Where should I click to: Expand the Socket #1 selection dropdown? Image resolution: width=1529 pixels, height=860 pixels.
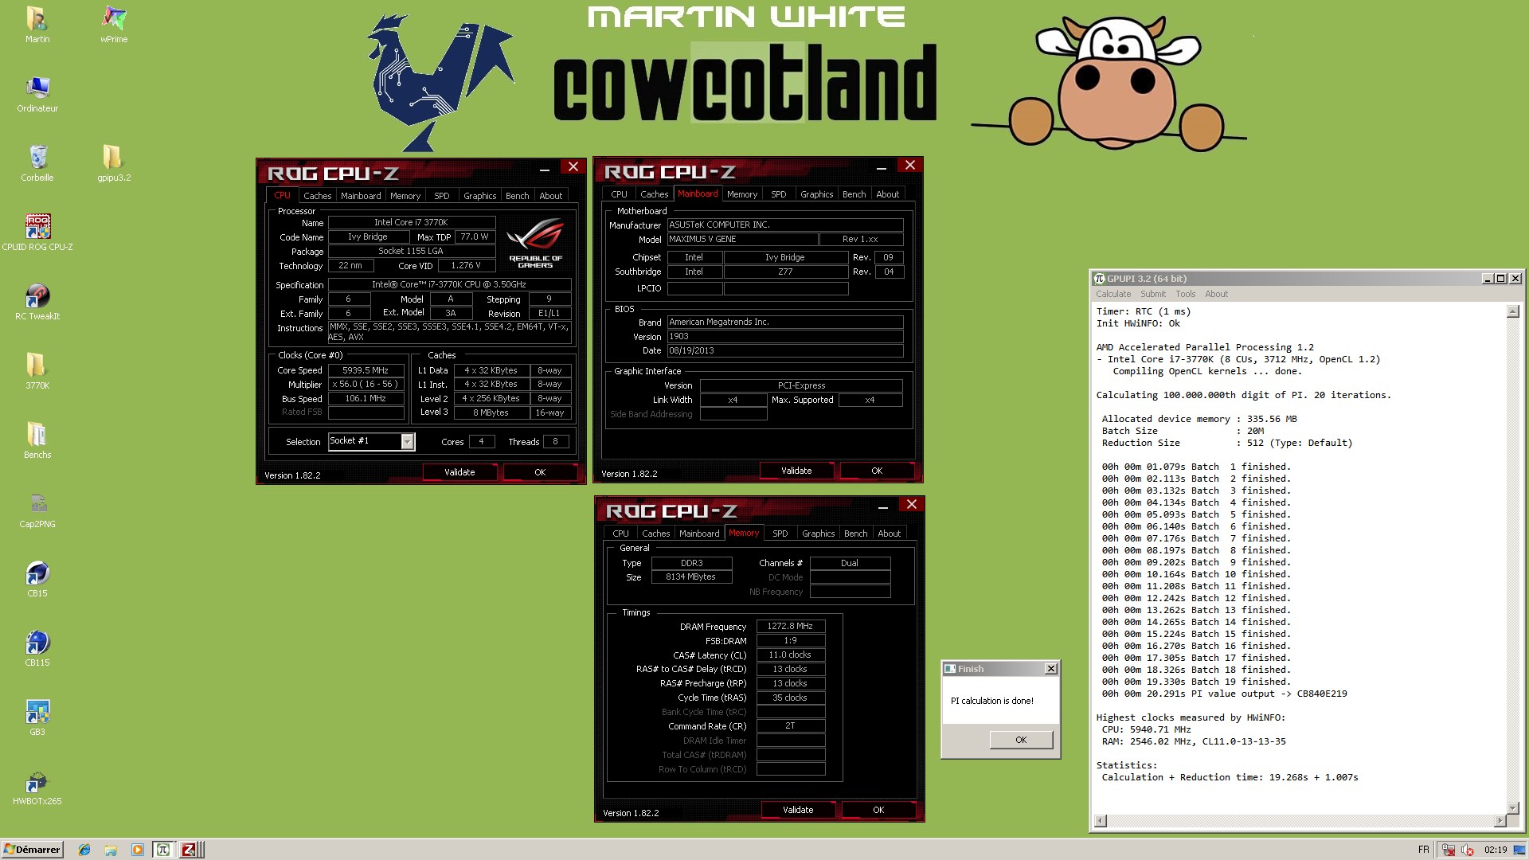coord(407,441)
